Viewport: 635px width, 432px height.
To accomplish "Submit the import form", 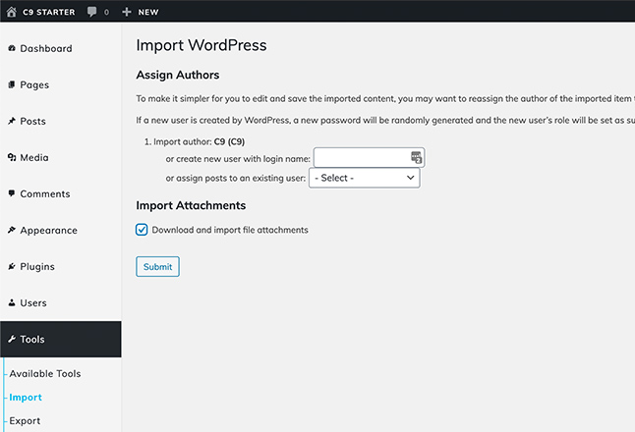I will (x=157, y=266).
